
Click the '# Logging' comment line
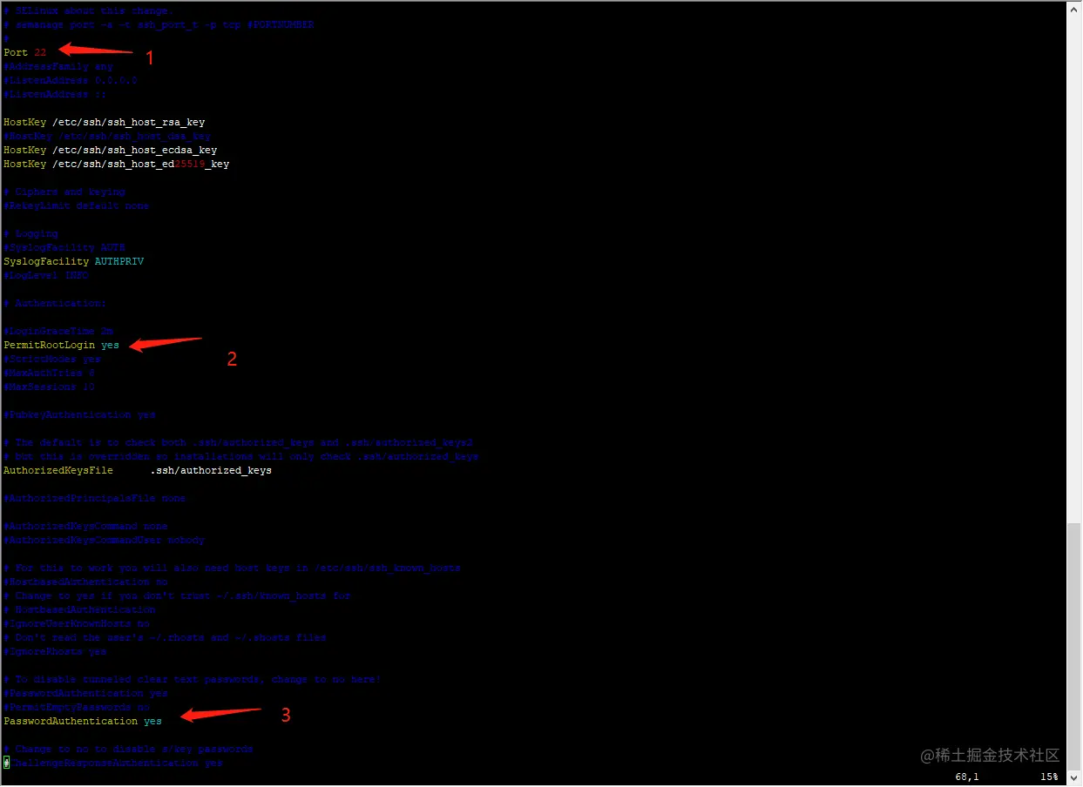tap(30, 234)
